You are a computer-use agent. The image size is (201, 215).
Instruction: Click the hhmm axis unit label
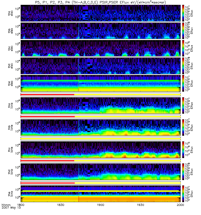click(x=6, y=205)
